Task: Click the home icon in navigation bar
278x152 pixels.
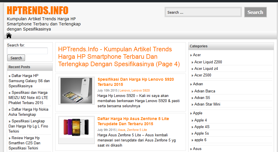Action: tap(9, 36)
